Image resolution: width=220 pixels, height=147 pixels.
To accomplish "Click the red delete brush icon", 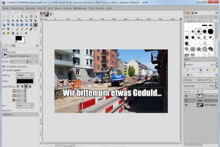I will pyautogui.click(x=207, y=70).
